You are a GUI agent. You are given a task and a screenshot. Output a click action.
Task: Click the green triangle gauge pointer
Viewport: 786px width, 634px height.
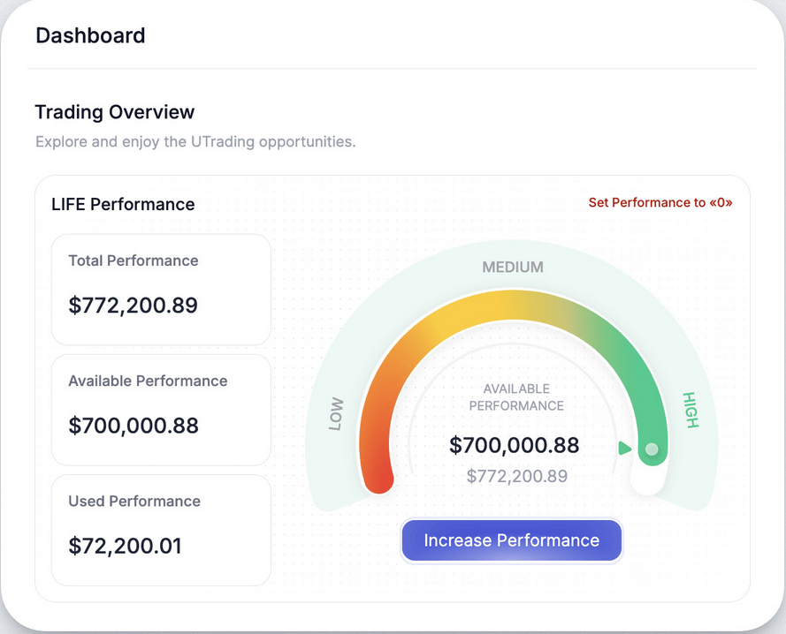coord(625,449)
